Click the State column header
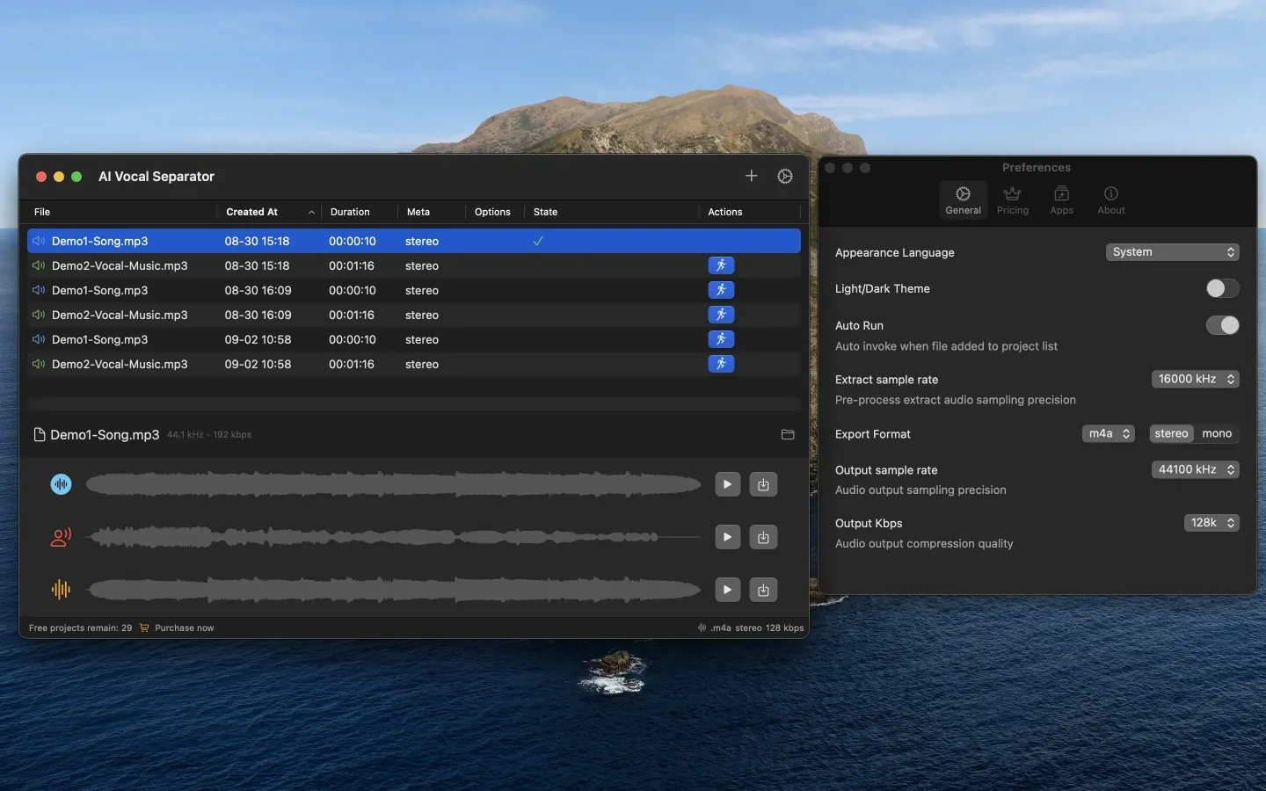The width and height of the screenshot is (1266, 791). pyautogui.click(x=545, y=212)
